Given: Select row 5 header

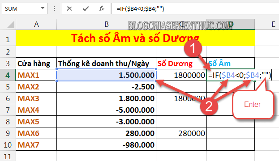Looking at the screenshot, I should [8, 87].
